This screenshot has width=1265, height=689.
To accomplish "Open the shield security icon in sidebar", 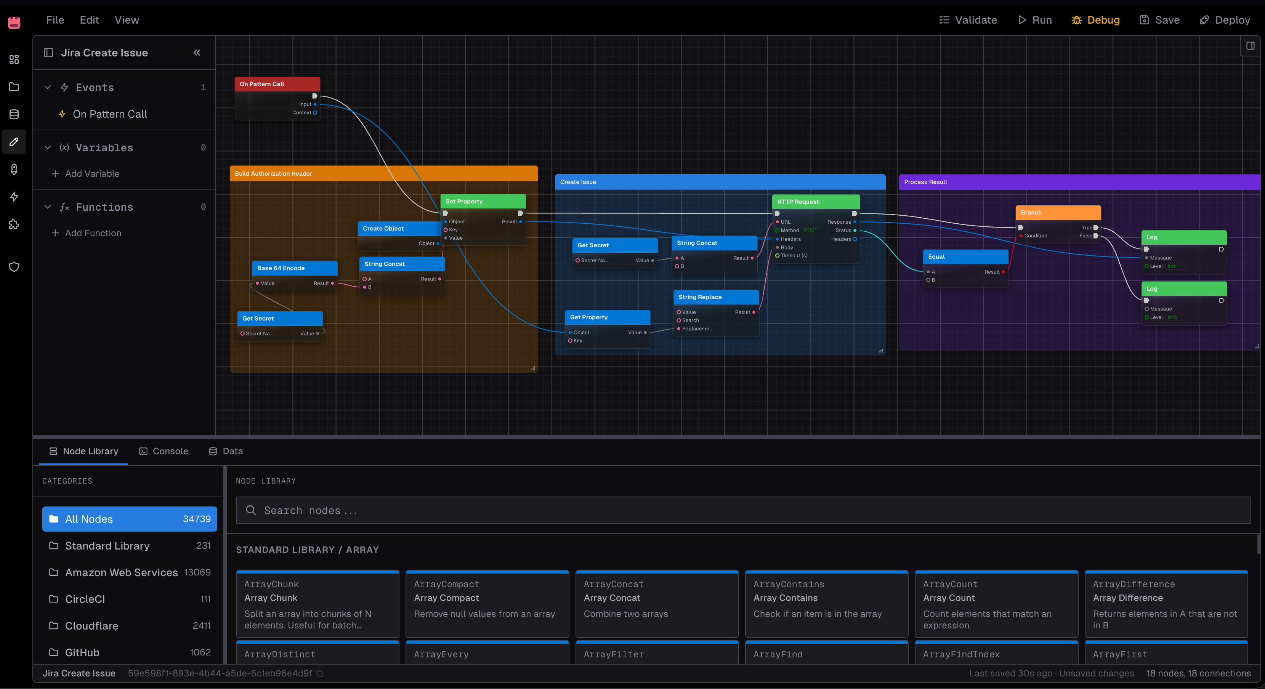I will click(x=14, y=267).
